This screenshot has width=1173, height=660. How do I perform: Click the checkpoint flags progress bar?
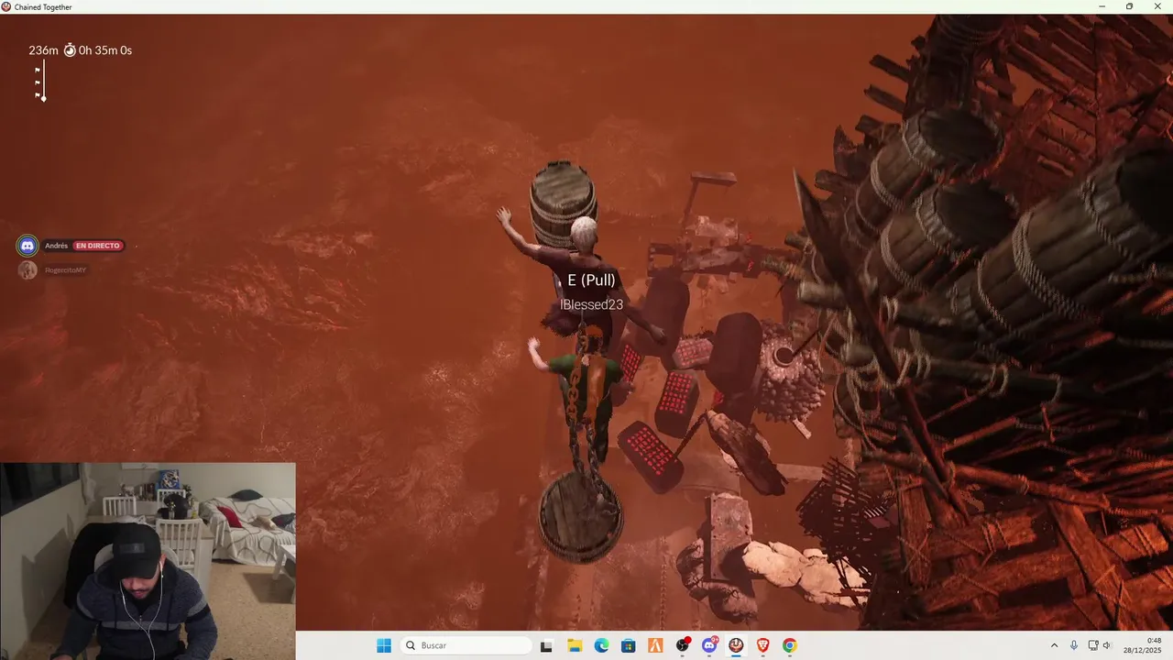tap(40, 82)
